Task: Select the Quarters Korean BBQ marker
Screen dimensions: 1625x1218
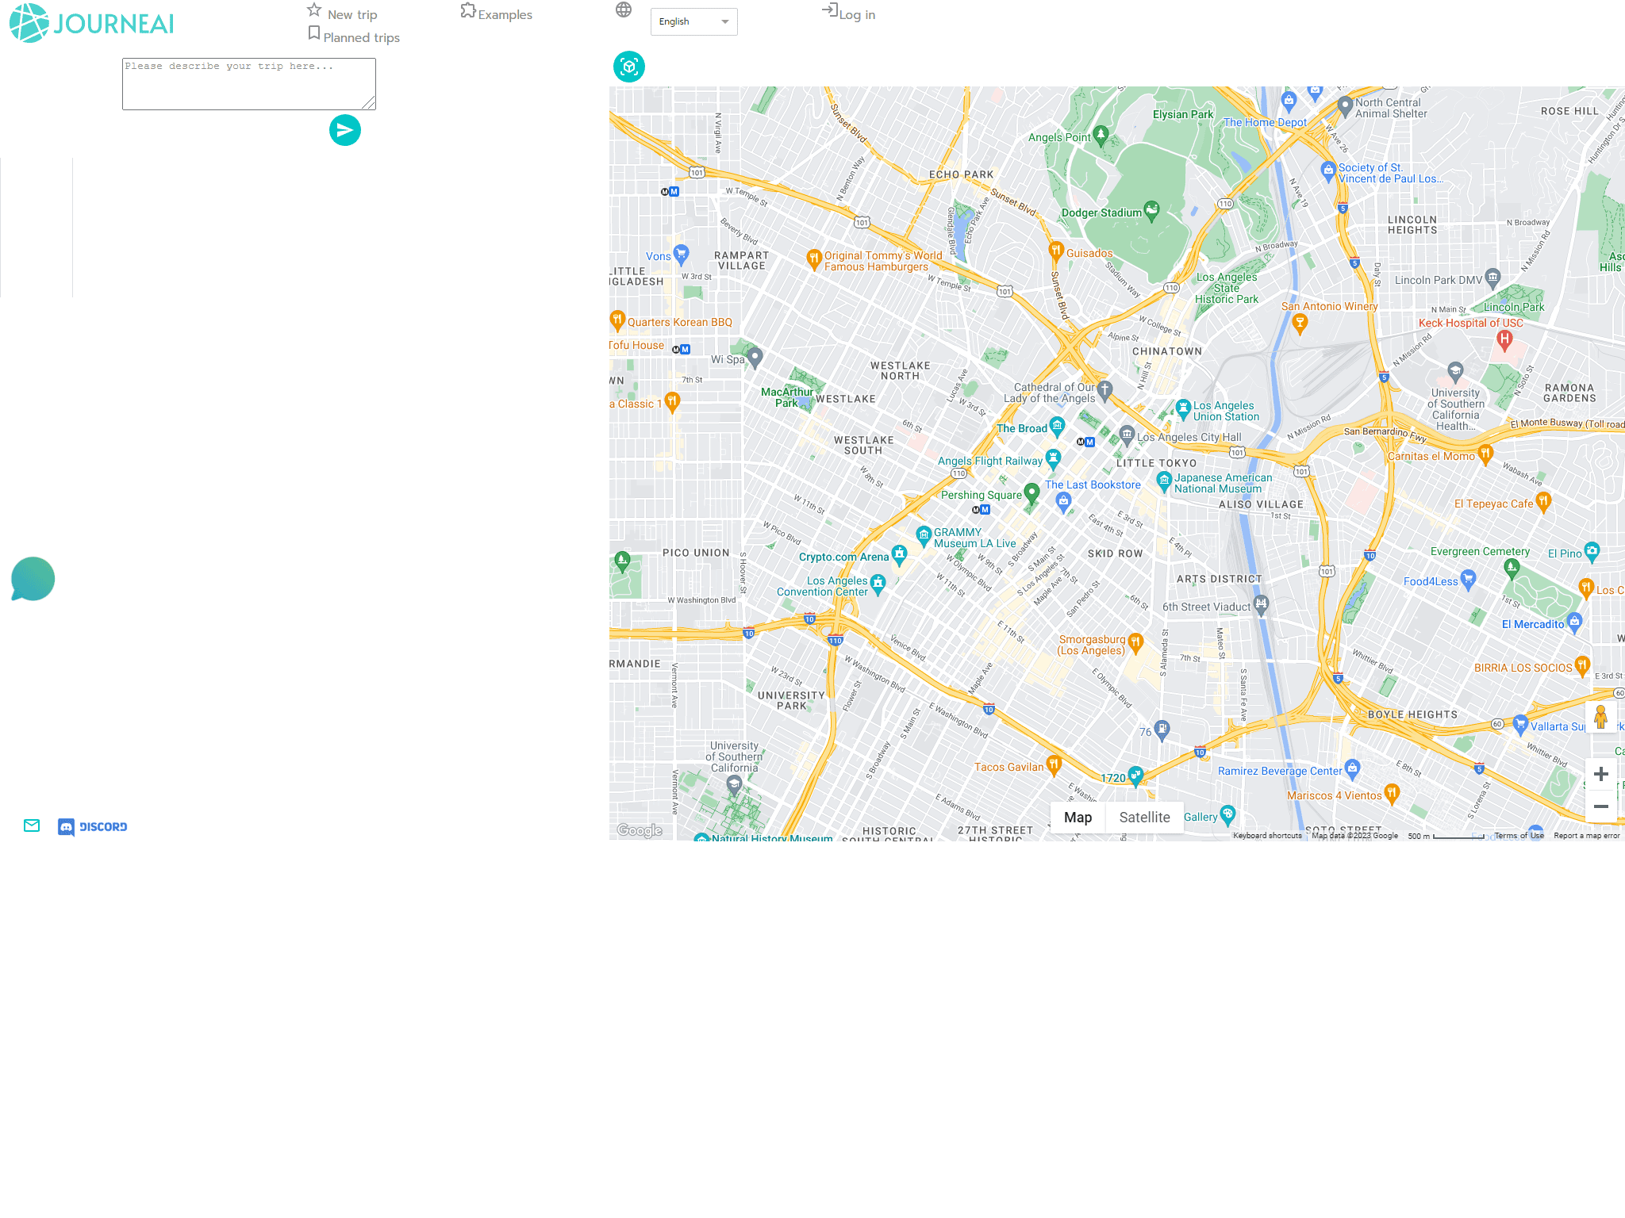Action: coord(617,320)
